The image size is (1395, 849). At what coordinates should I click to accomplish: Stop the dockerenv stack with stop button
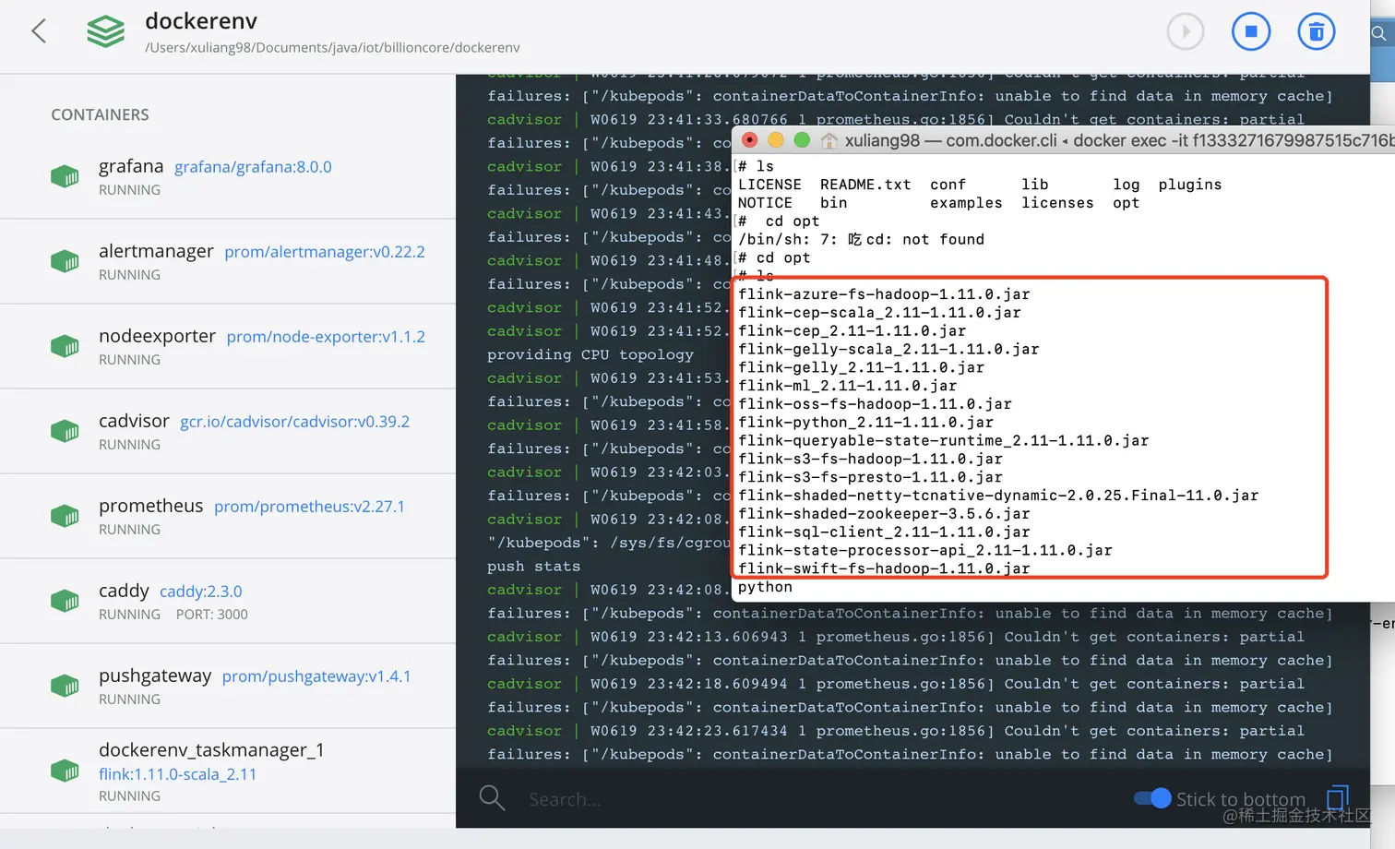[x=1251, y=31]
